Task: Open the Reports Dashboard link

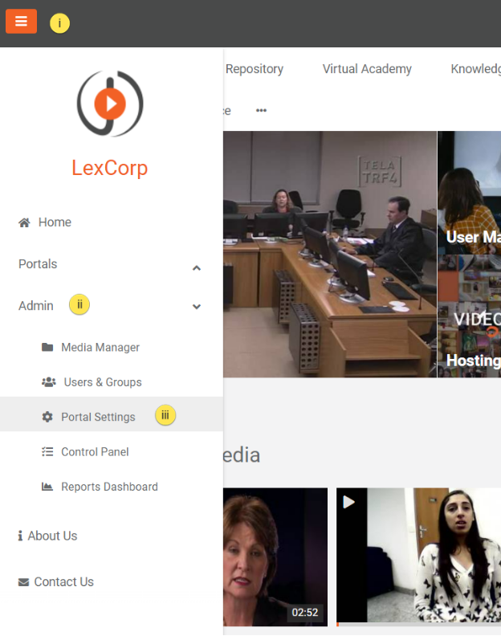Action: click(109, 487)
